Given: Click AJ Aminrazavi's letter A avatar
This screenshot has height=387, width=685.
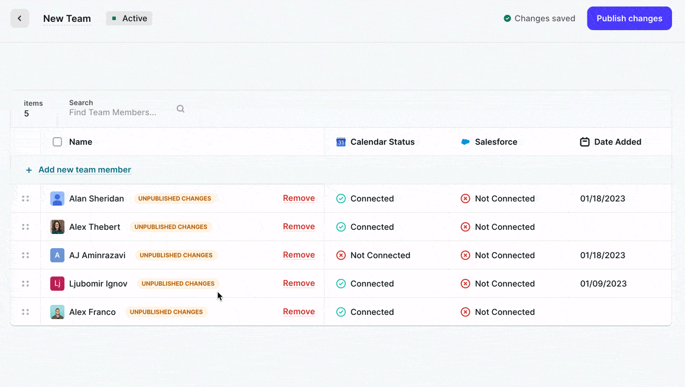Looking at the screenshot, I should (57, 255).
